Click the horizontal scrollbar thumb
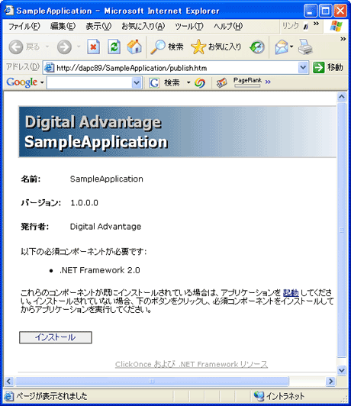351x406 pixels. pyautogui.click(x=152, y=381)
